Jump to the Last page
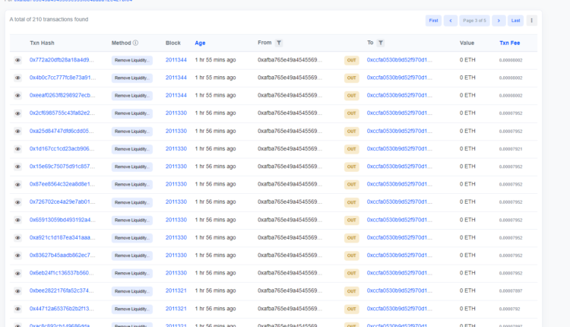The width and height of the screenshot is (570, 327). pyautogui.click(x=516, y=21)
